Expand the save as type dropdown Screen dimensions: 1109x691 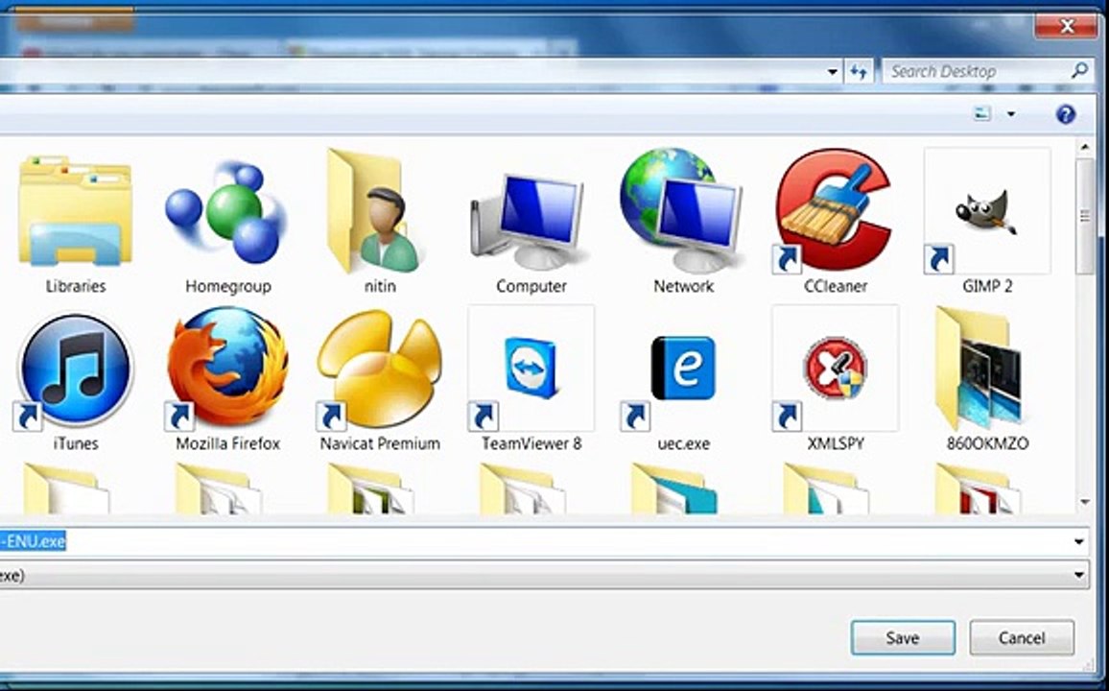tap(1078, 575)
